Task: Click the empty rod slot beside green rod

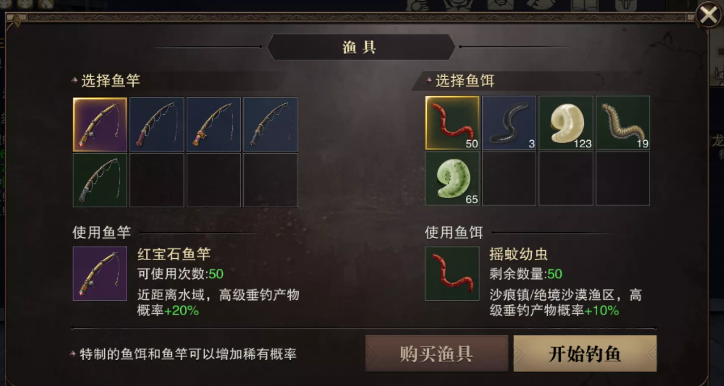Action: tap(157, 180)
